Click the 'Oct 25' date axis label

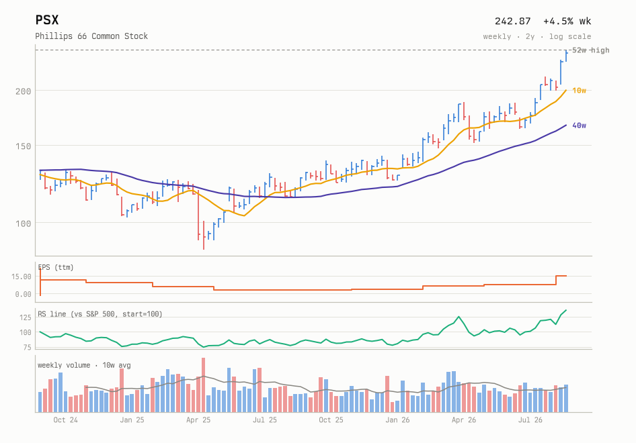click(331, 420)
